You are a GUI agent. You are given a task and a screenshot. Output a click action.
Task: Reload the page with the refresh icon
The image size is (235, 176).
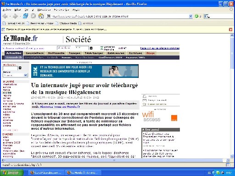pos(26,16)
